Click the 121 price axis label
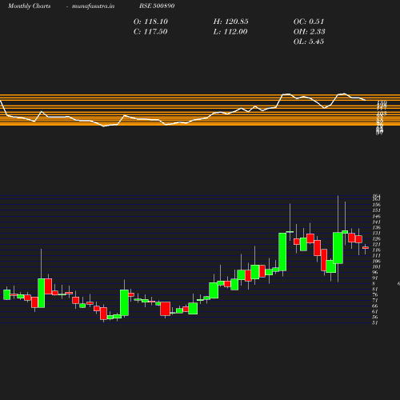This screenshot has height=400, width=400. [x=376, y=244]
